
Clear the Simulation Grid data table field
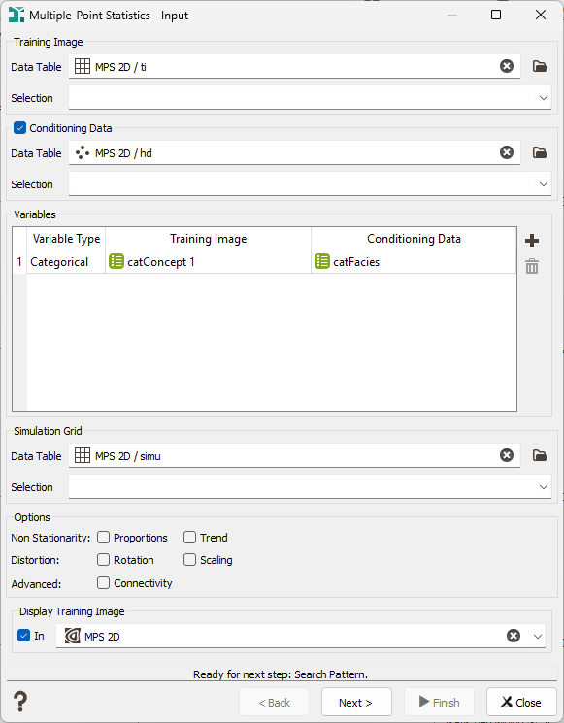pyautogui.click(x=507, y=455)
